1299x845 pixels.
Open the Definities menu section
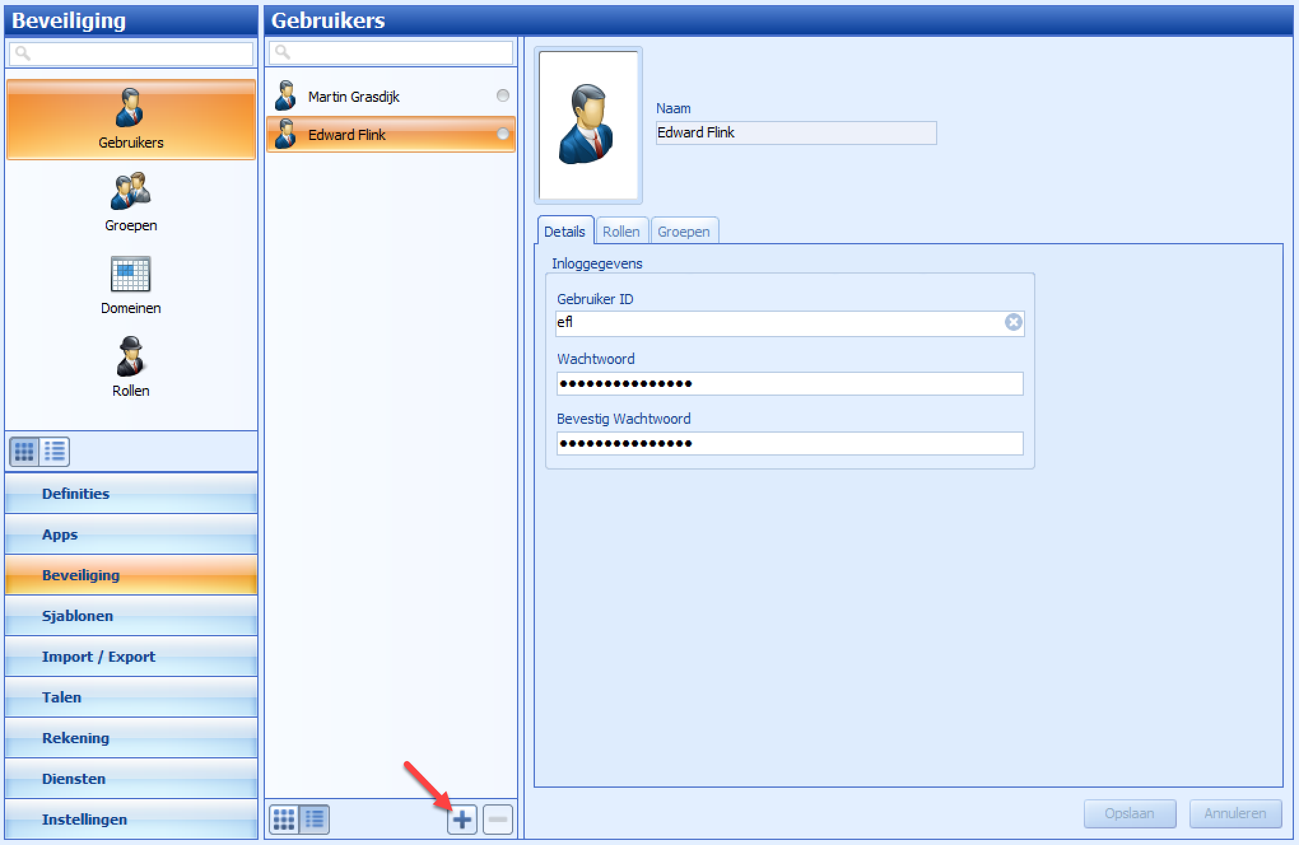pos(131,494)
